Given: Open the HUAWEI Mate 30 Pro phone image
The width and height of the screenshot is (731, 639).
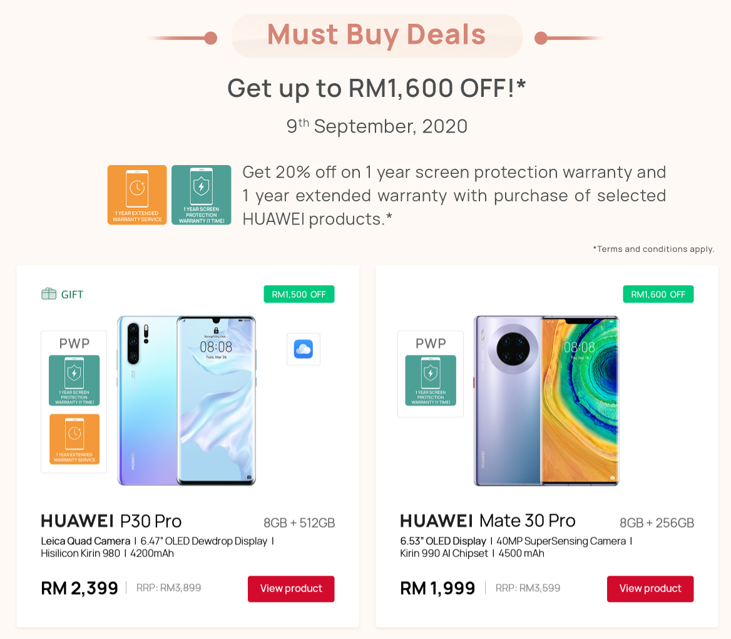Looking at the screenshot, I should [546, 401].
